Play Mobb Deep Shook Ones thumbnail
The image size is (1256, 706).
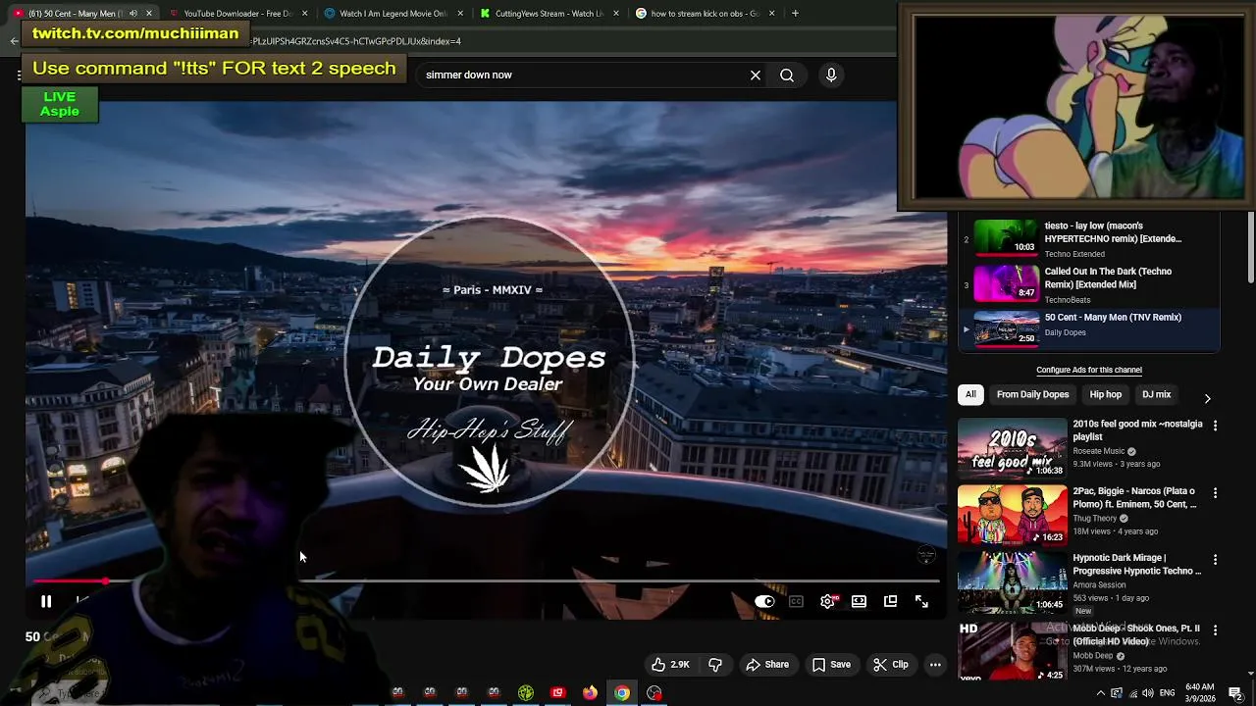tap(1012, 651)
